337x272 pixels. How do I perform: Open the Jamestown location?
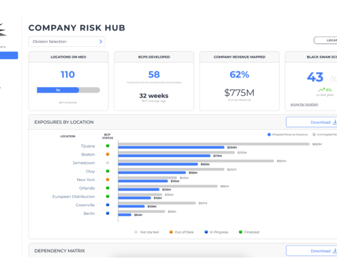pyautogui.click(x=84, y=163)
